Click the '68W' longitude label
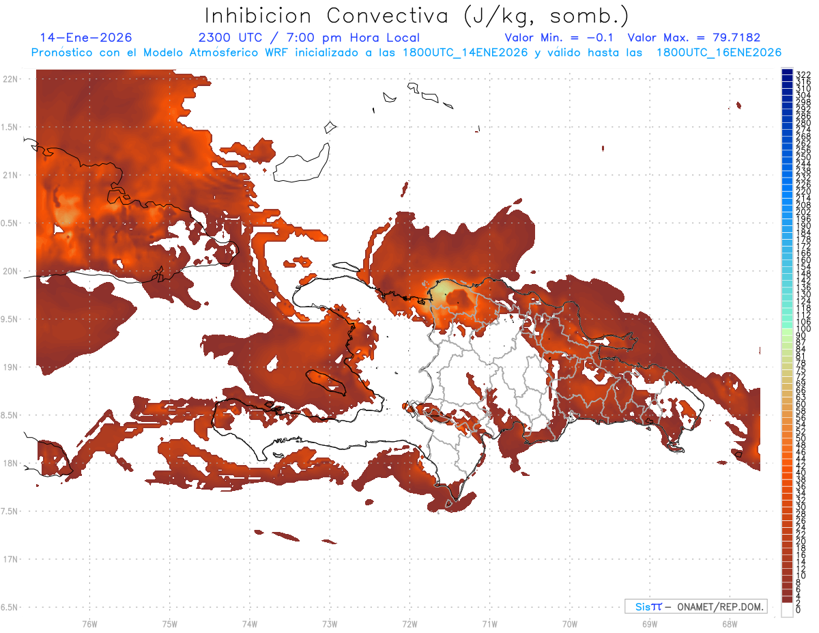This screenshot has height=633, width=819. click(x=730, y=623)
